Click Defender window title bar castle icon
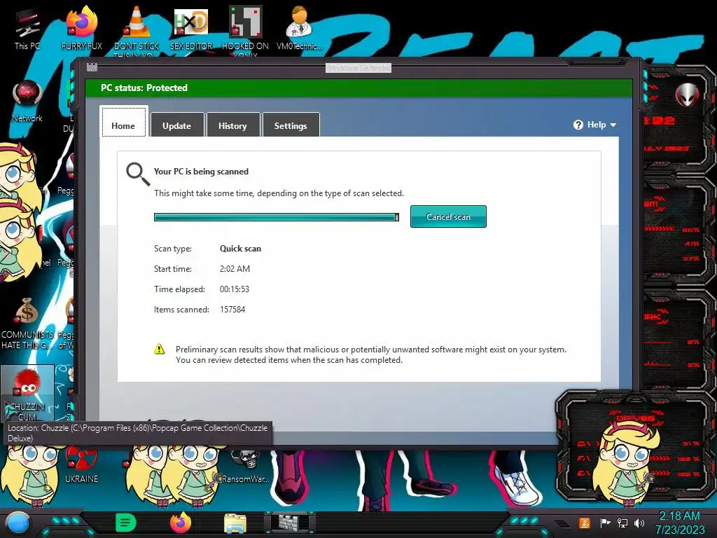This screenshot has height=538, width=717. [92, 67]
